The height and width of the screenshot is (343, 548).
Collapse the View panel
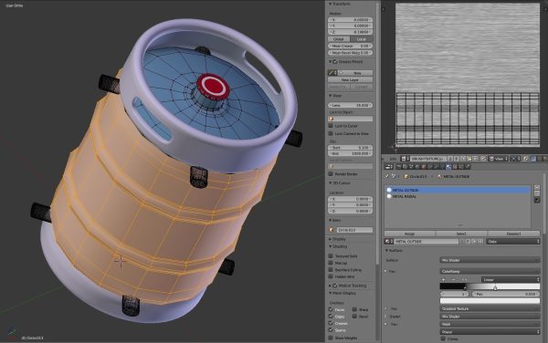[x=330, y=96]
